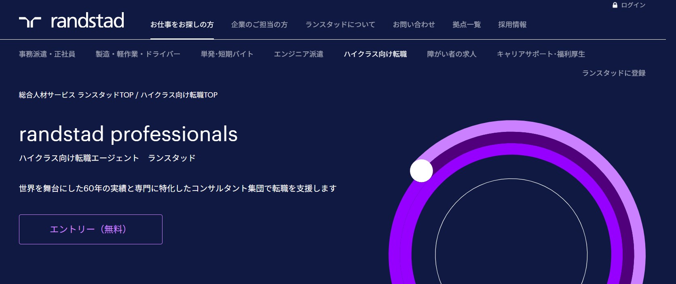Click the lock icon beside ログイン

(615, 5)
